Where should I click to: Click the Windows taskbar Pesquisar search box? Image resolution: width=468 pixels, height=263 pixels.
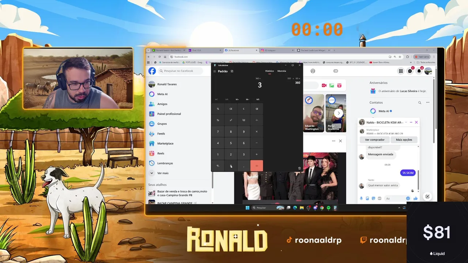pos(268,208)
